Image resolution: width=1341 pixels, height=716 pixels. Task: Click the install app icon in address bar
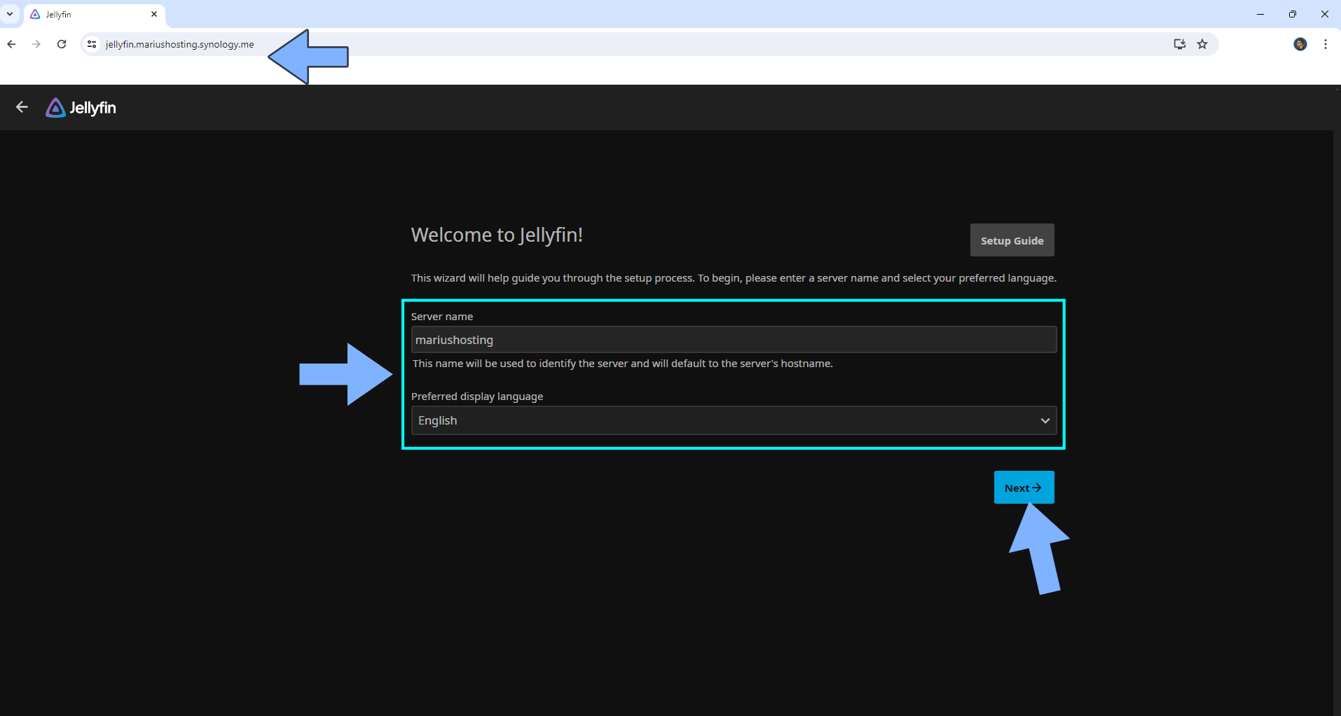click(x=1180, y=44)
